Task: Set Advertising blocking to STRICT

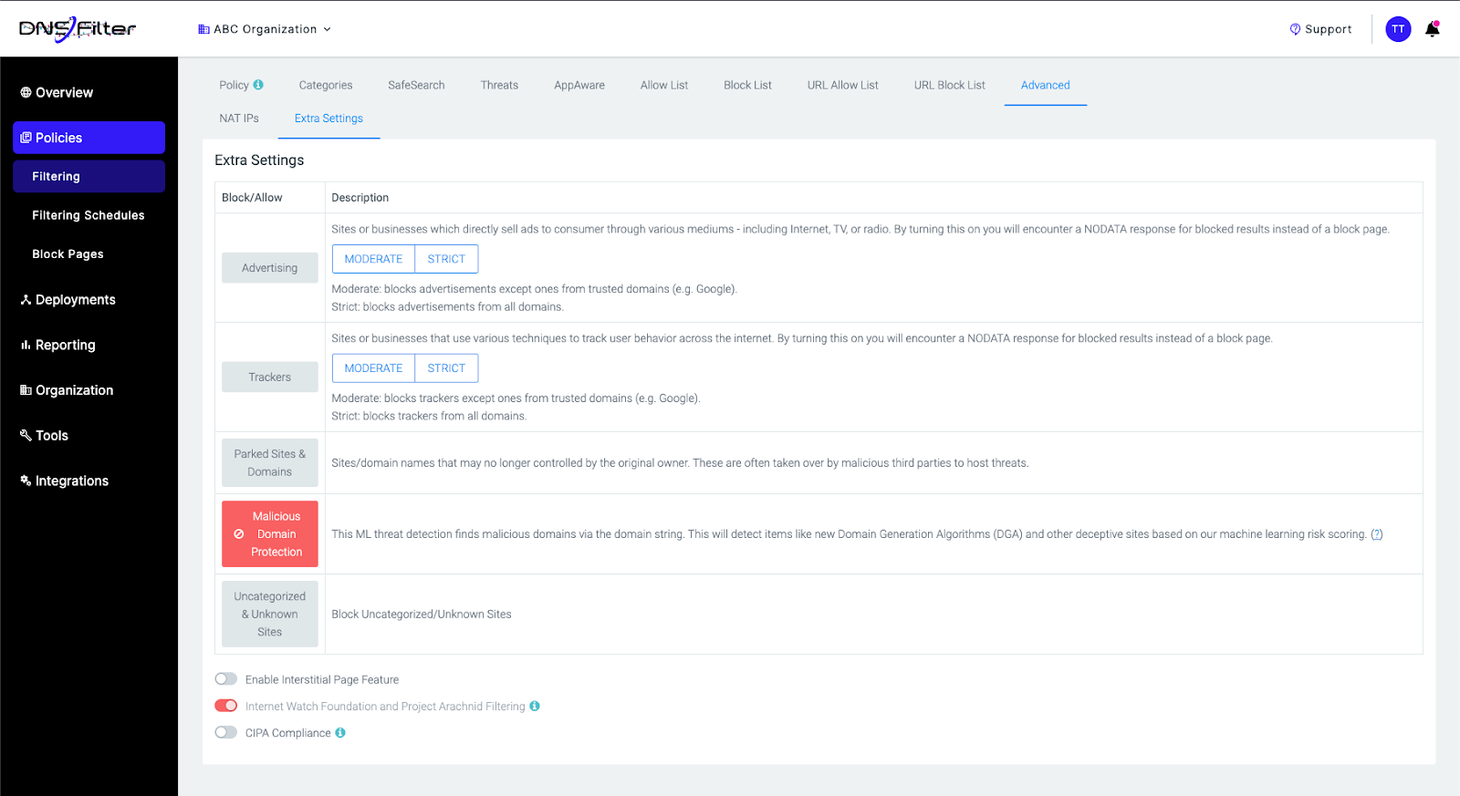Action: (x=446, y=259)
